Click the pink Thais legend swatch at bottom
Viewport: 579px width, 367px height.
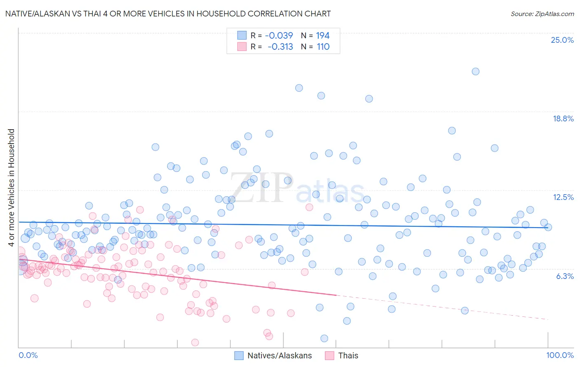pos(329,355)
